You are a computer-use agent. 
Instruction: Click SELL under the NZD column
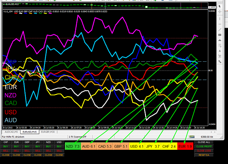tap(49, 151)
